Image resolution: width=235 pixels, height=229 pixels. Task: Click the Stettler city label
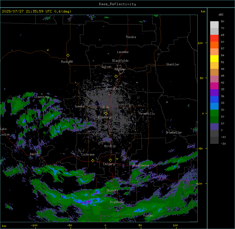click(x=173, y=64)
